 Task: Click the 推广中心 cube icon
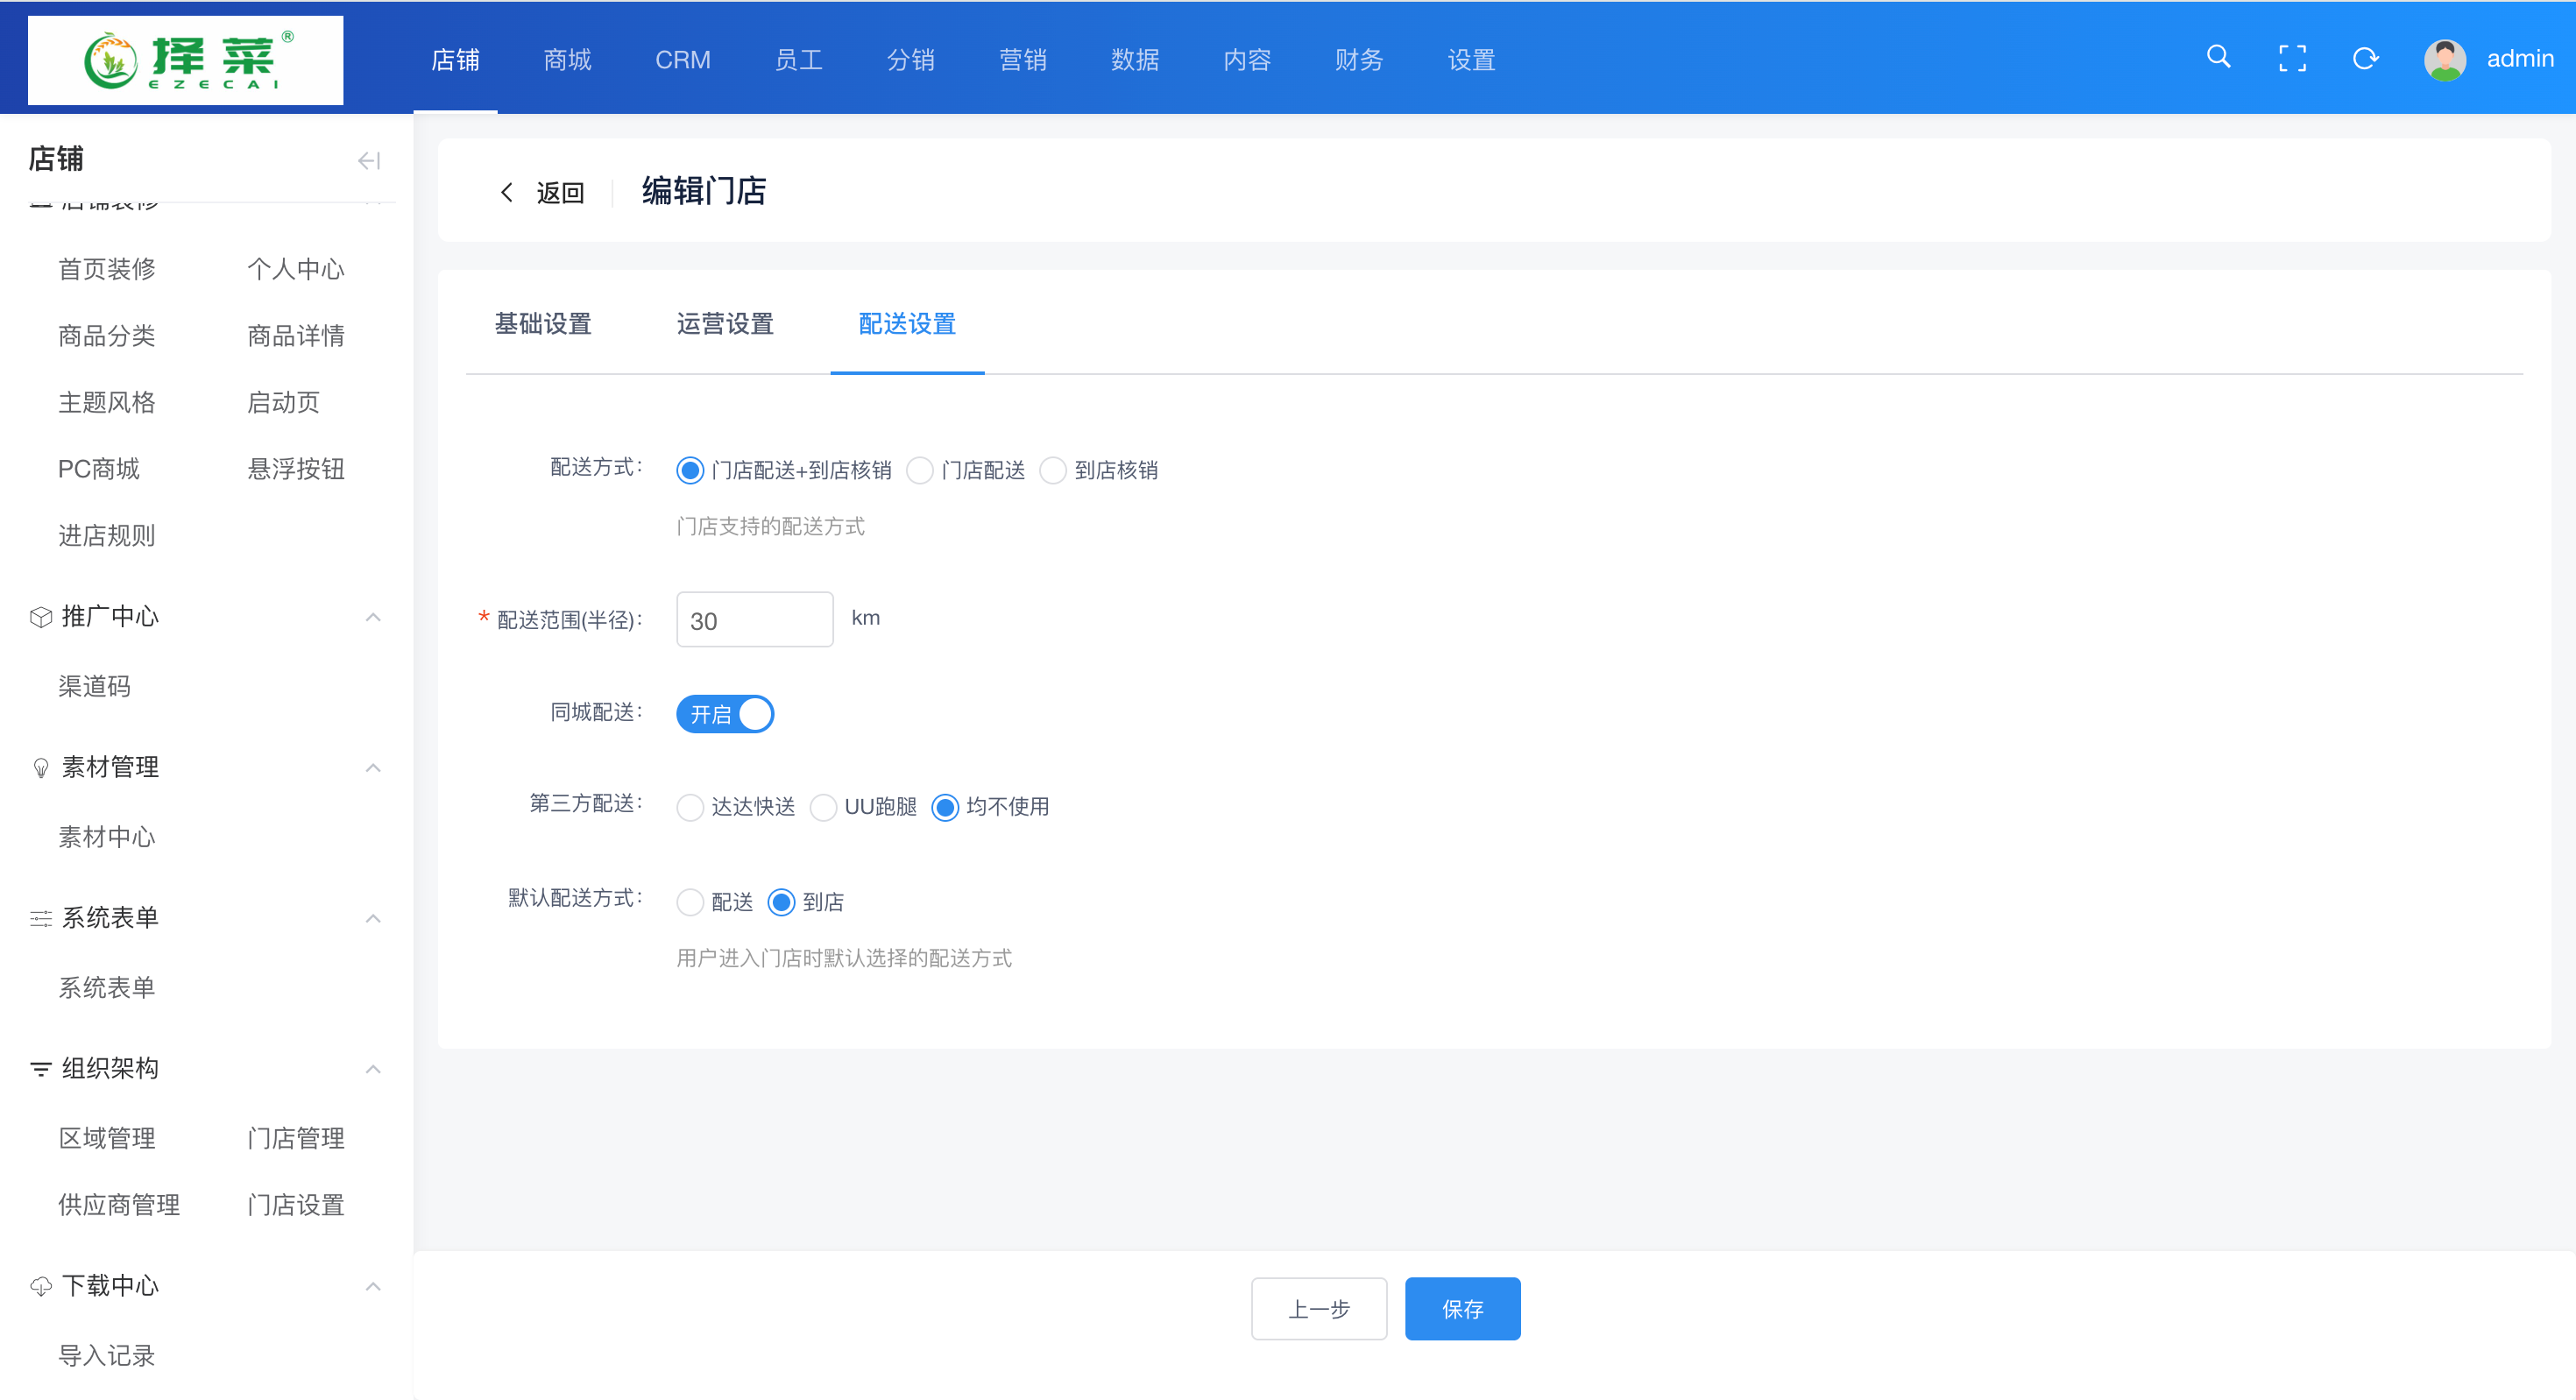(x=40, y=617)
